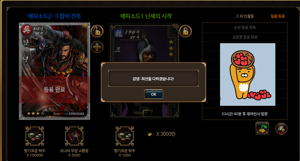
Task: Click the 오나라 무장 소환장 scroll icon
Action: pos(74,136)
